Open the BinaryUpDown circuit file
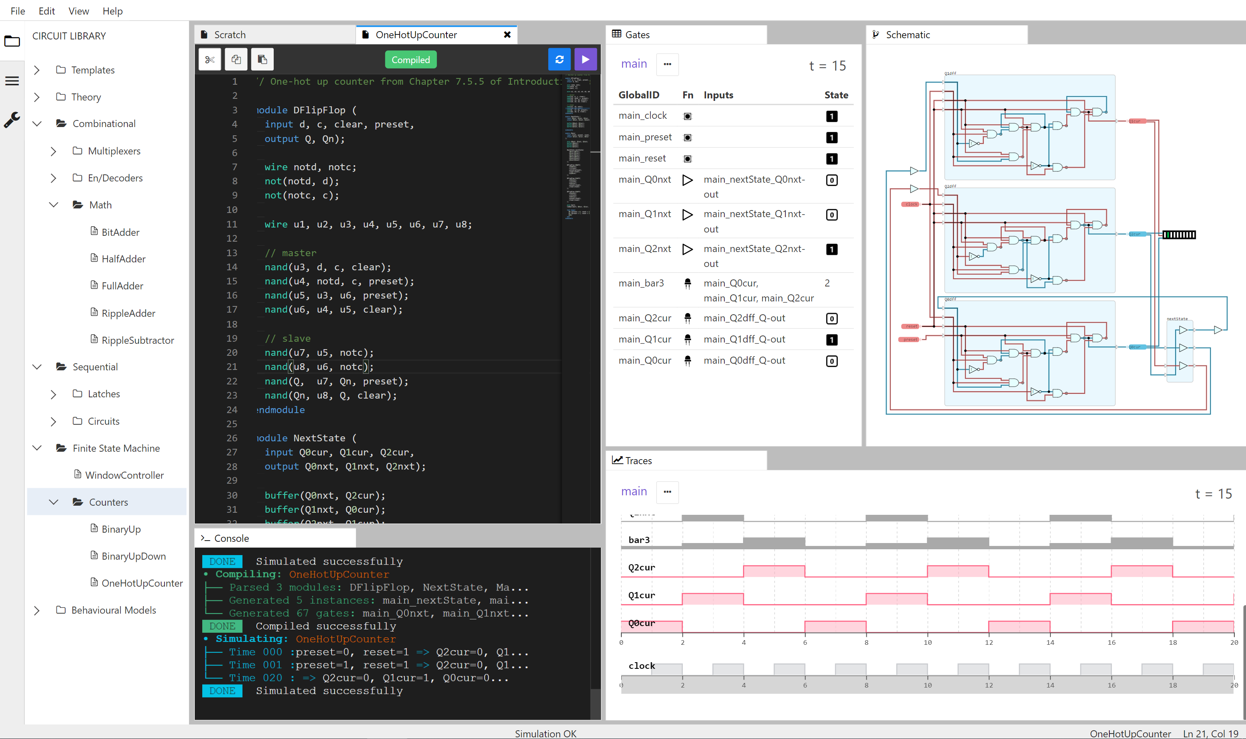Viewport: 1246px width, 739px height. (x=133, y=556)
